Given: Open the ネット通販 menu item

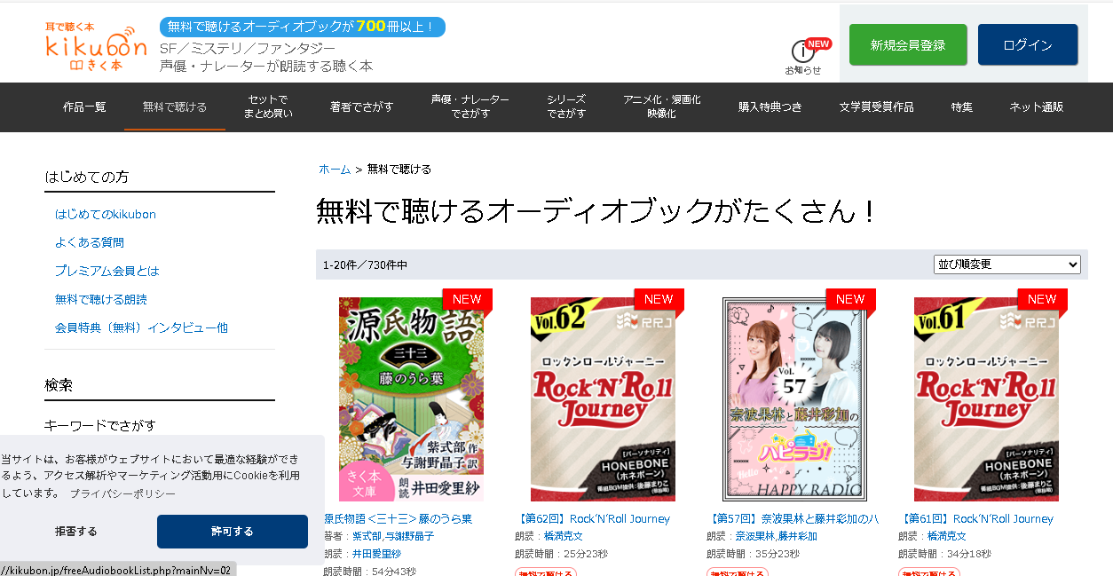Looking at the screenshot, I should tap(1036, 107).
